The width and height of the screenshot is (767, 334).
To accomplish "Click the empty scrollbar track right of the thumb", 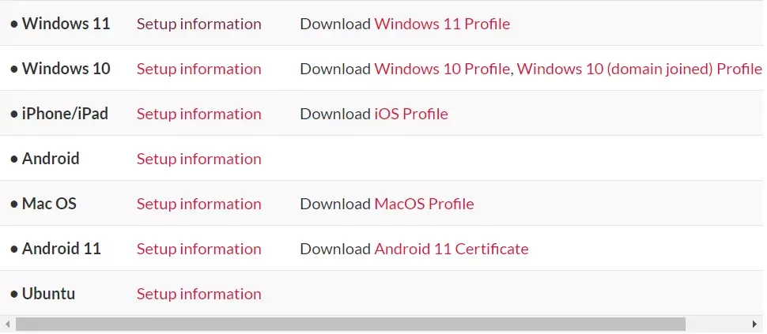I will tap(716, 324).
